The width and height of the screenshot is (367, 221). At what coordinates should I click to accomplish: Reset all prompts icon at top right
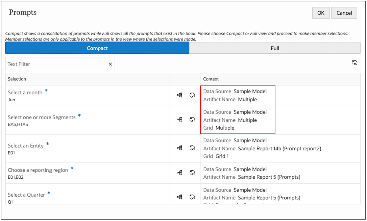click(354, 63)
